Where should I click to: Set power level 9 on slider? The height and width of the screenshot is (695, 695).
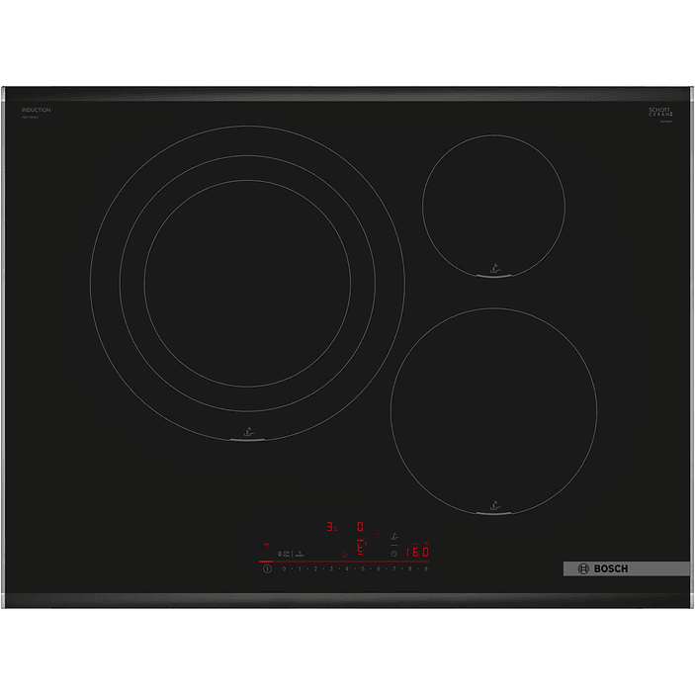point(426,569)
